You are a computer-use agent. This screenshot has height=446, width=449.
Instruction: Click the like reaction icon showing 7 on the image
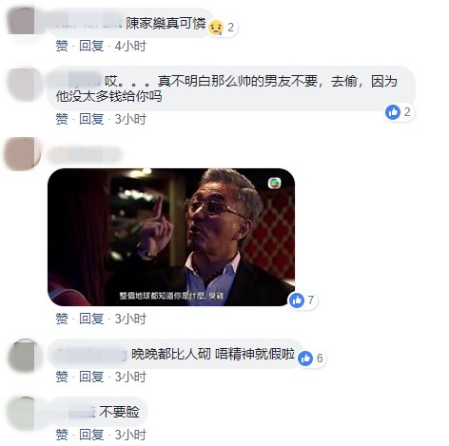click(297, 300)
